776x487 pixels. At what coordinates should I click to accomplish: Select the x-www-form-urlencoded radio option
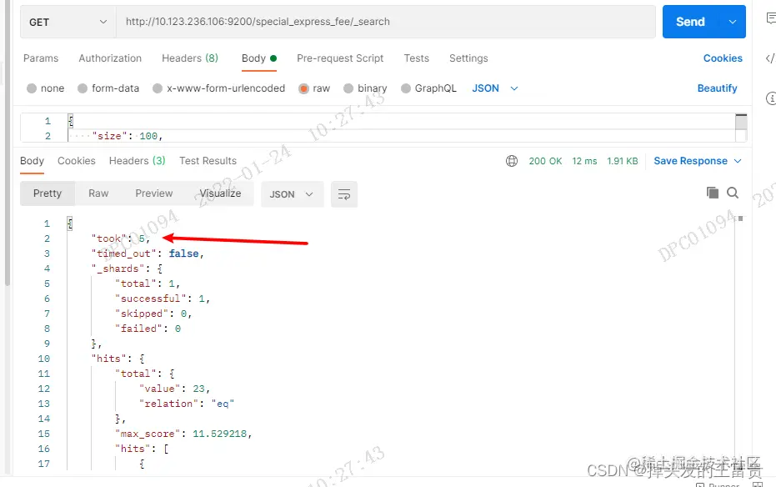click(x=218, y=88)
